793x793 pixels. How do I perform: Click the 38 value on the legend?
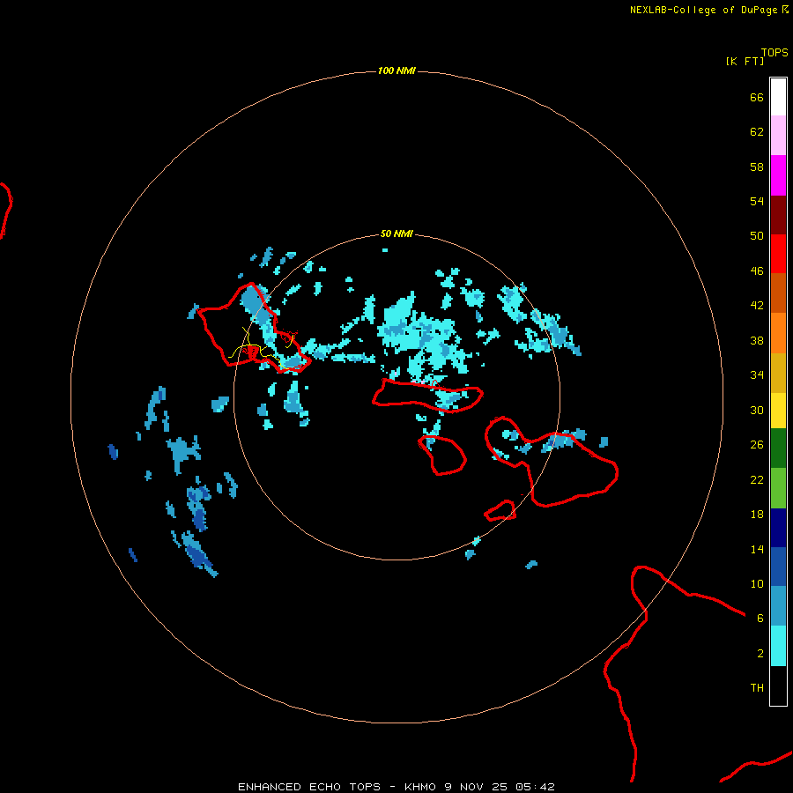pyautogui.click(x=757, y=341)
